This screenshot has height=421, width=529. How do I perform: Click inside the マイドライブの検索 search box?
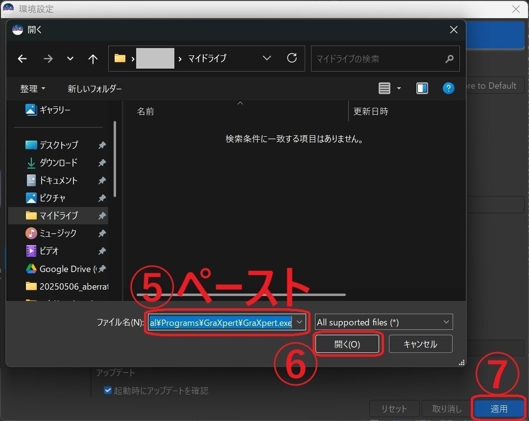pos(382,58)
